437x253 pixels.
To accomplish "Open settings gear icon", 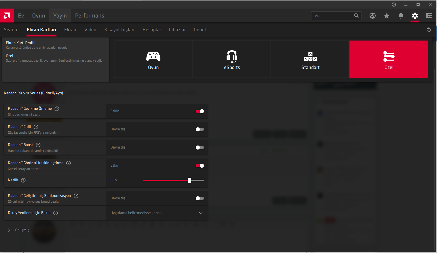I will pyautogui.click(x=415, y=16).
